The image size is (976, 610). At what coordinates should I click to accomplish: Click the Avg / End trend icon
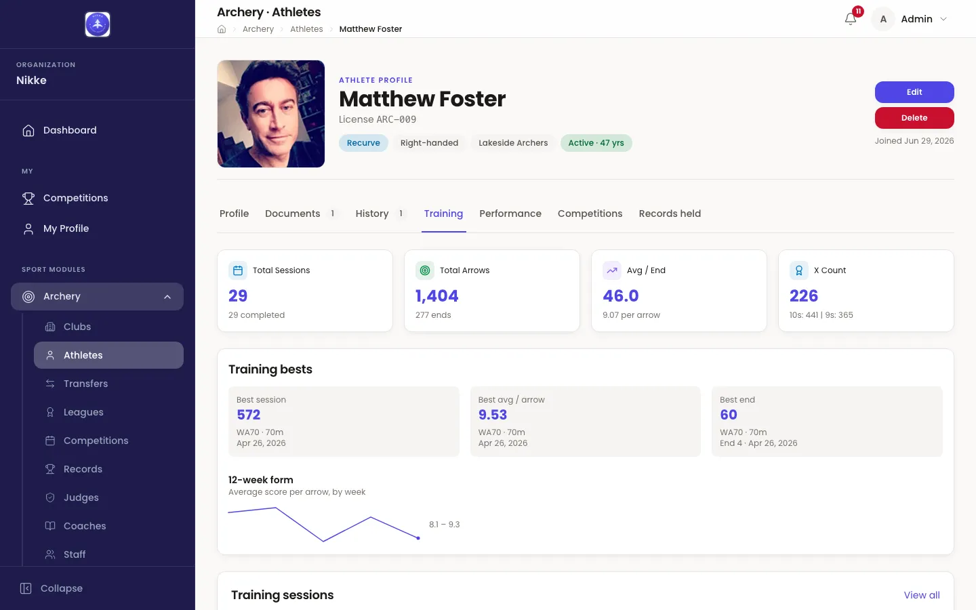point(612,270)
